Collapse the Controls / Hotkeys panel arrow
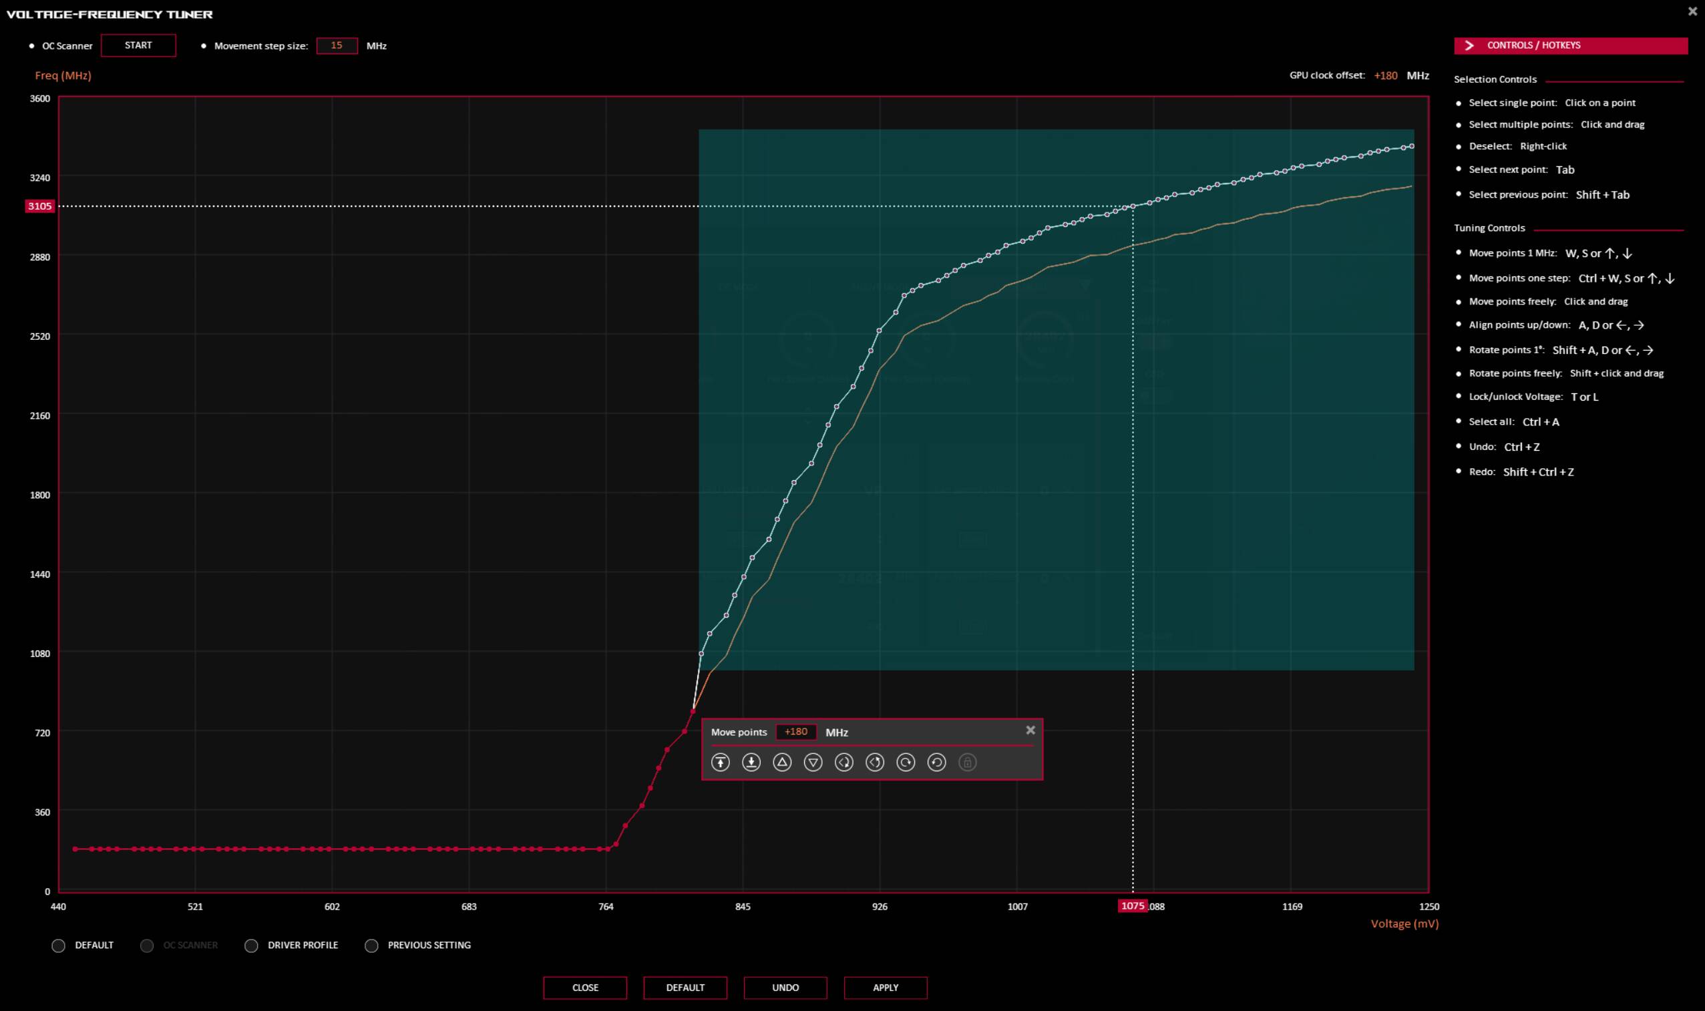 pos(1470,45)
